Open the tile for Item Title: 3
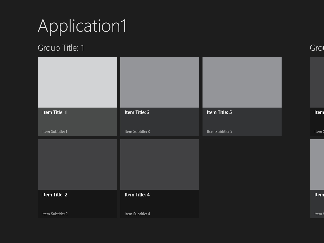Image resolution: width=324 pixels, height=243 pixels. point(159,82)
